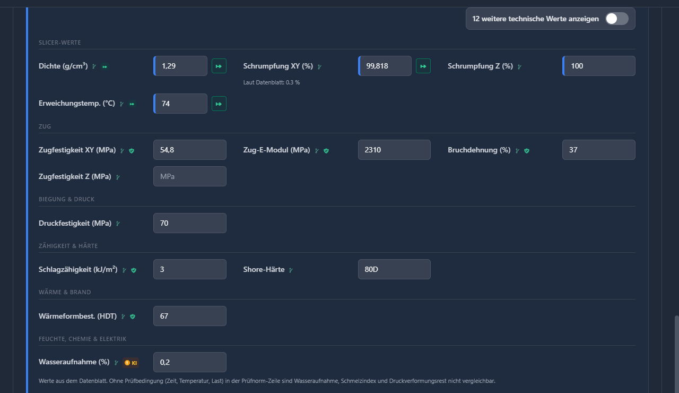Click the page scrollbar thumb at right edge
Viewport: 679px width, 393px height.
click(x=676, y=354)
